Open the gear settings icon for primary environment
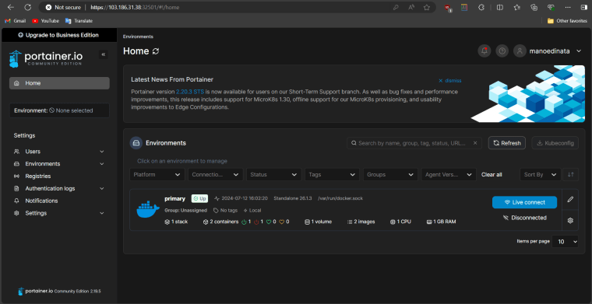The width and height of the screenshot is (592, 304). (x=570, y=220)
